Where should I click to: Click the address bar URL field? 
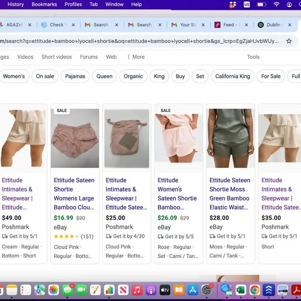[139, 41]
